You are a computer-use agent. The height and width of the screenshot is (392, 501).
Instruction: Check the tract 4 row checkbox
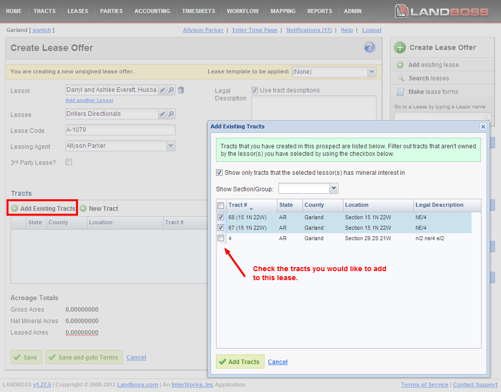click(x=221, y=239)
